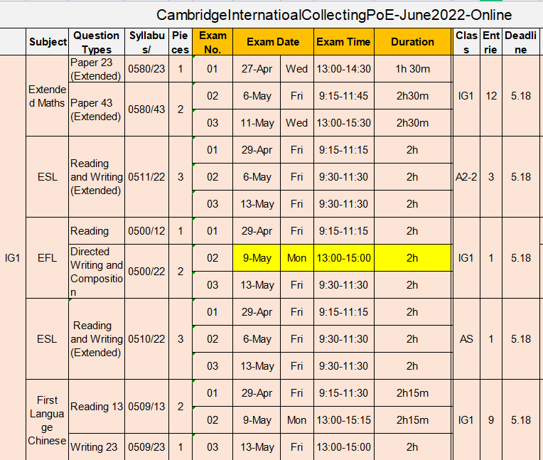Click the Deadline header cell

pos(521,42)
